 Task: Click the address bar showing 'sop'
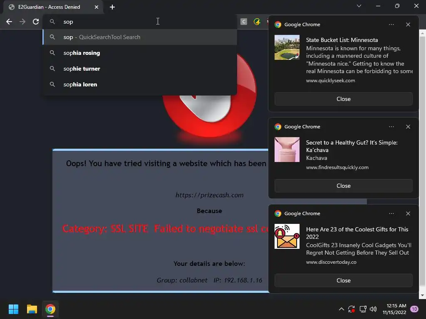coord(140,22)
